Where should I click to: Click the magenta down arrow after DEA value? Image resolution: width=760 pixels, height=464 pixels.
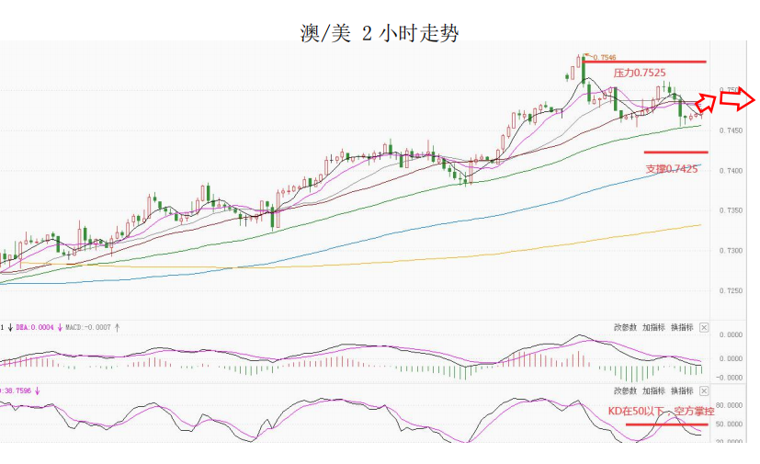coord(60,327)
